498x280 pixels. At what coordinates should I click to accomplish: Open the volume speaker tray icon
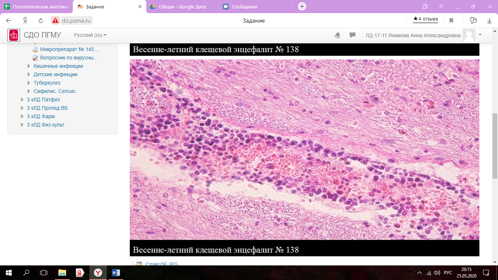point(437,272)
